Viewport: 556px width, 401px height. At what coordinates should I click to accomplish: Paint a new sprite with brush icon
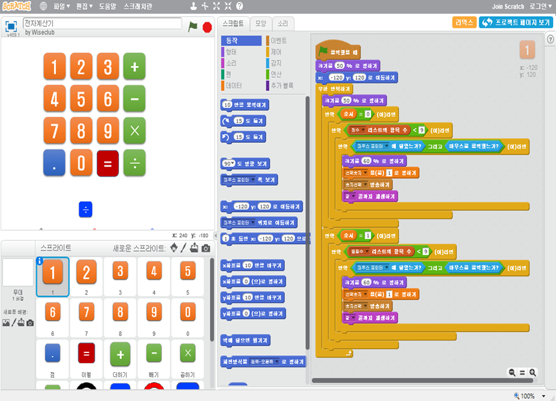tap(184, 248)
